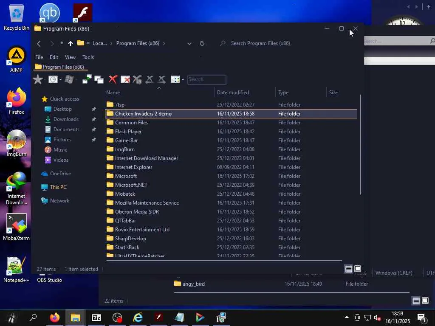Click the grey X close all but current icon
This screenshot has width=435, height=326.
pyautogui.click(x=137, y=79)
